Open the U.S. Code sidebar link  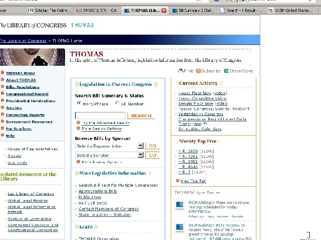coord(17,163)
